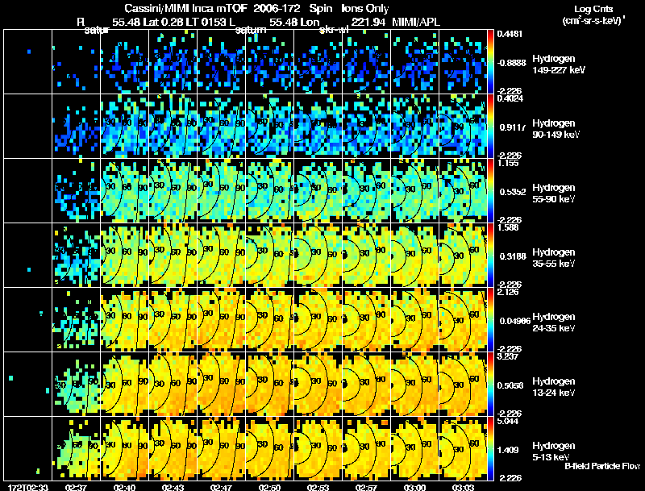Click the color scale value 0.4024
The height and width of the screenshot is (491, 645).
click(510, 98)
